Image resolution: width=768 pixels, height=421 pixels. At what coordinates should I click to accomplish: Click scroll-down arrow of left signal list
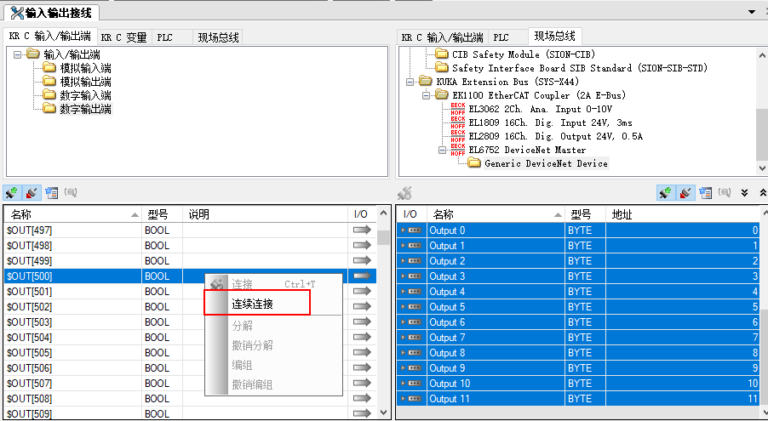[x=383, y=412]
